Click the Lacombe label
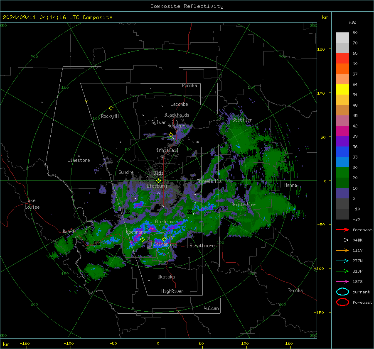The height and width of the screenshot is (349, 374). 179,104
